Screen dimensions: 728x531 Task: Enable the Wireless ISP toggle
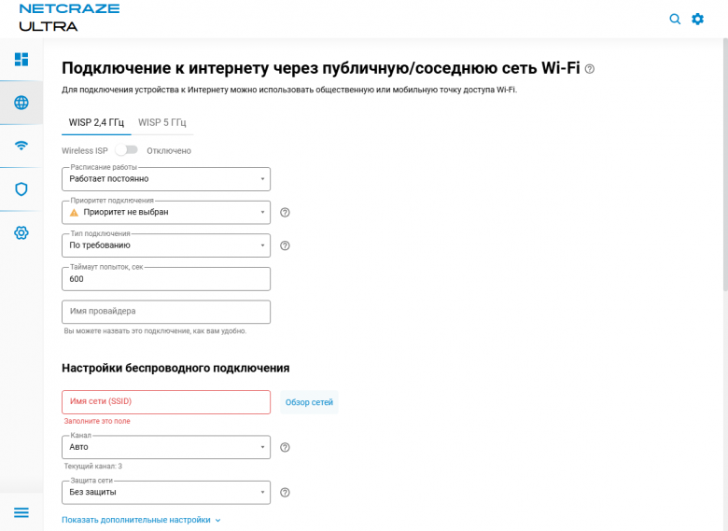(x=126, y=150)
